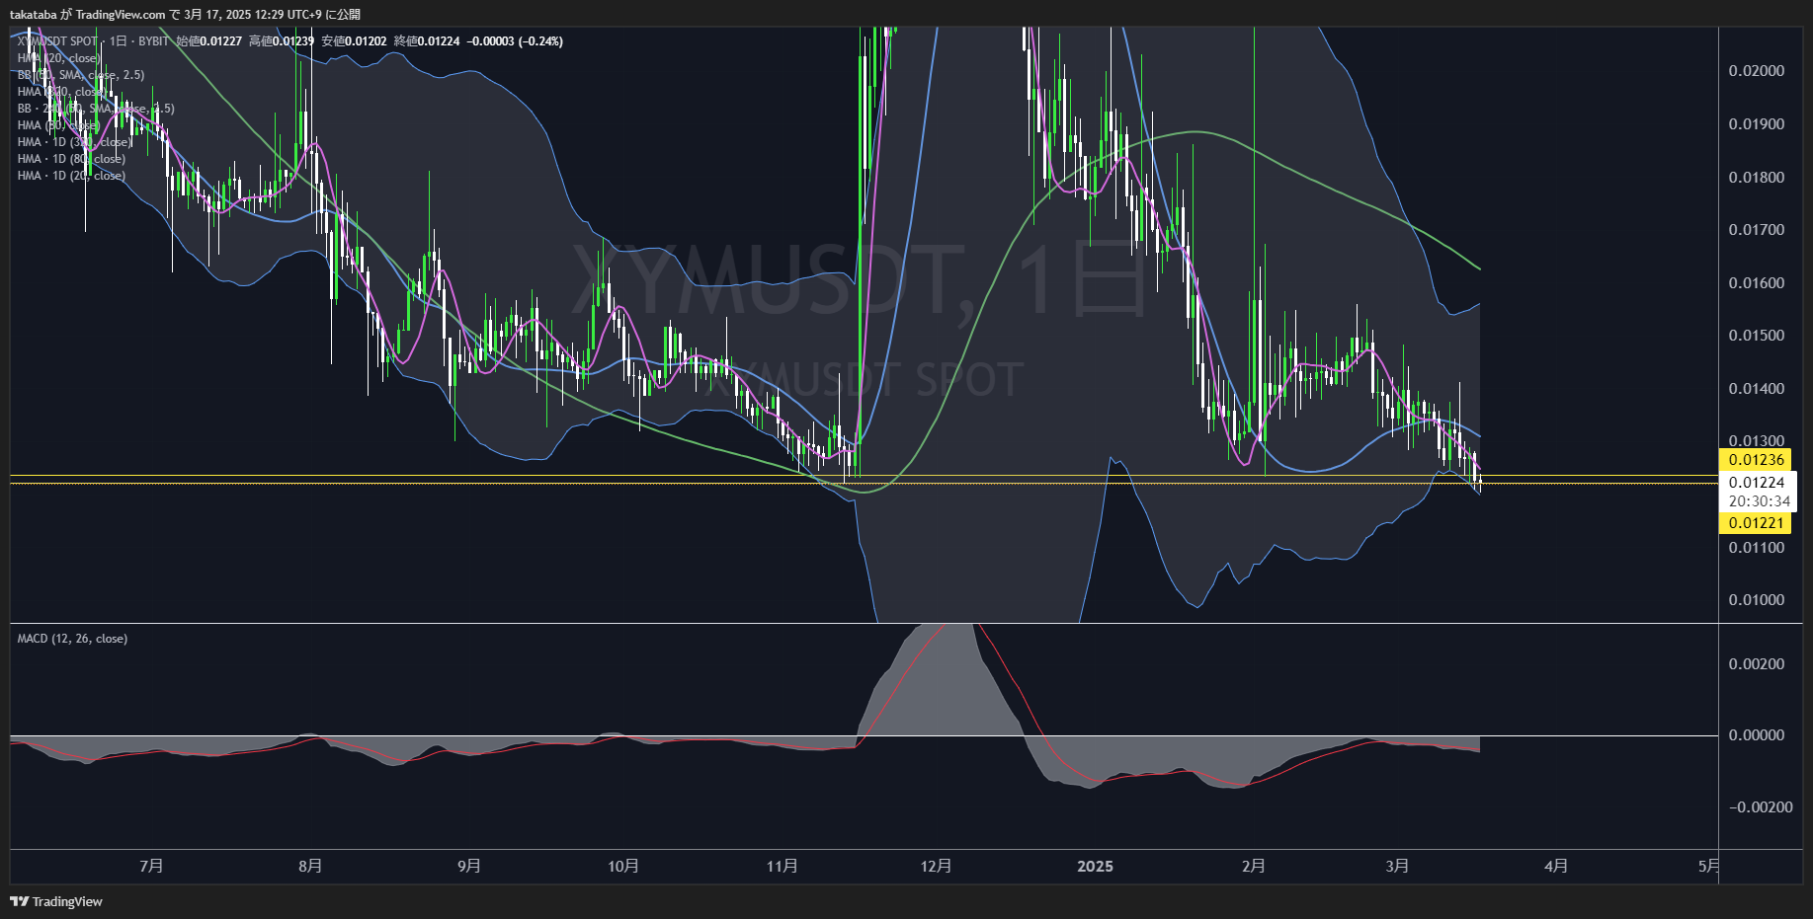Click the 0.01400 price axis label

(1757, 389)
